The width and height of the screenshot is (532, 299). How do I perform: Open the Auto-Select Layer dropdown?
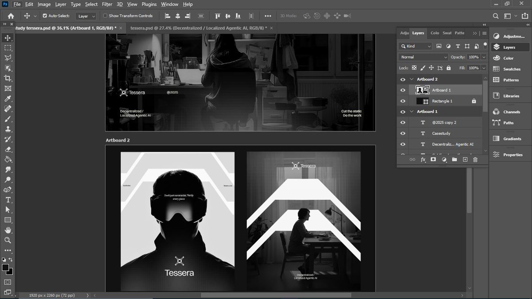click(x=86, y=16)
